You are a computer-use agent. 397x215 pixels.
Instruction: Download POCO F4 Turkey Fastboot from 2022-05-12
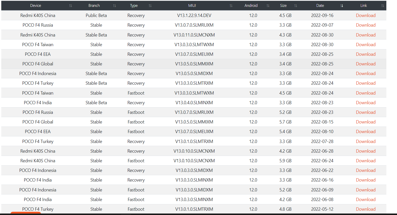366,209
